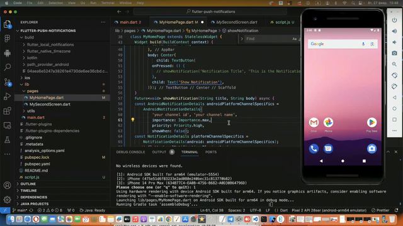Take an emulator screenshot with camera icon
This screenshot has height=226, width=403.
[394, 53]
